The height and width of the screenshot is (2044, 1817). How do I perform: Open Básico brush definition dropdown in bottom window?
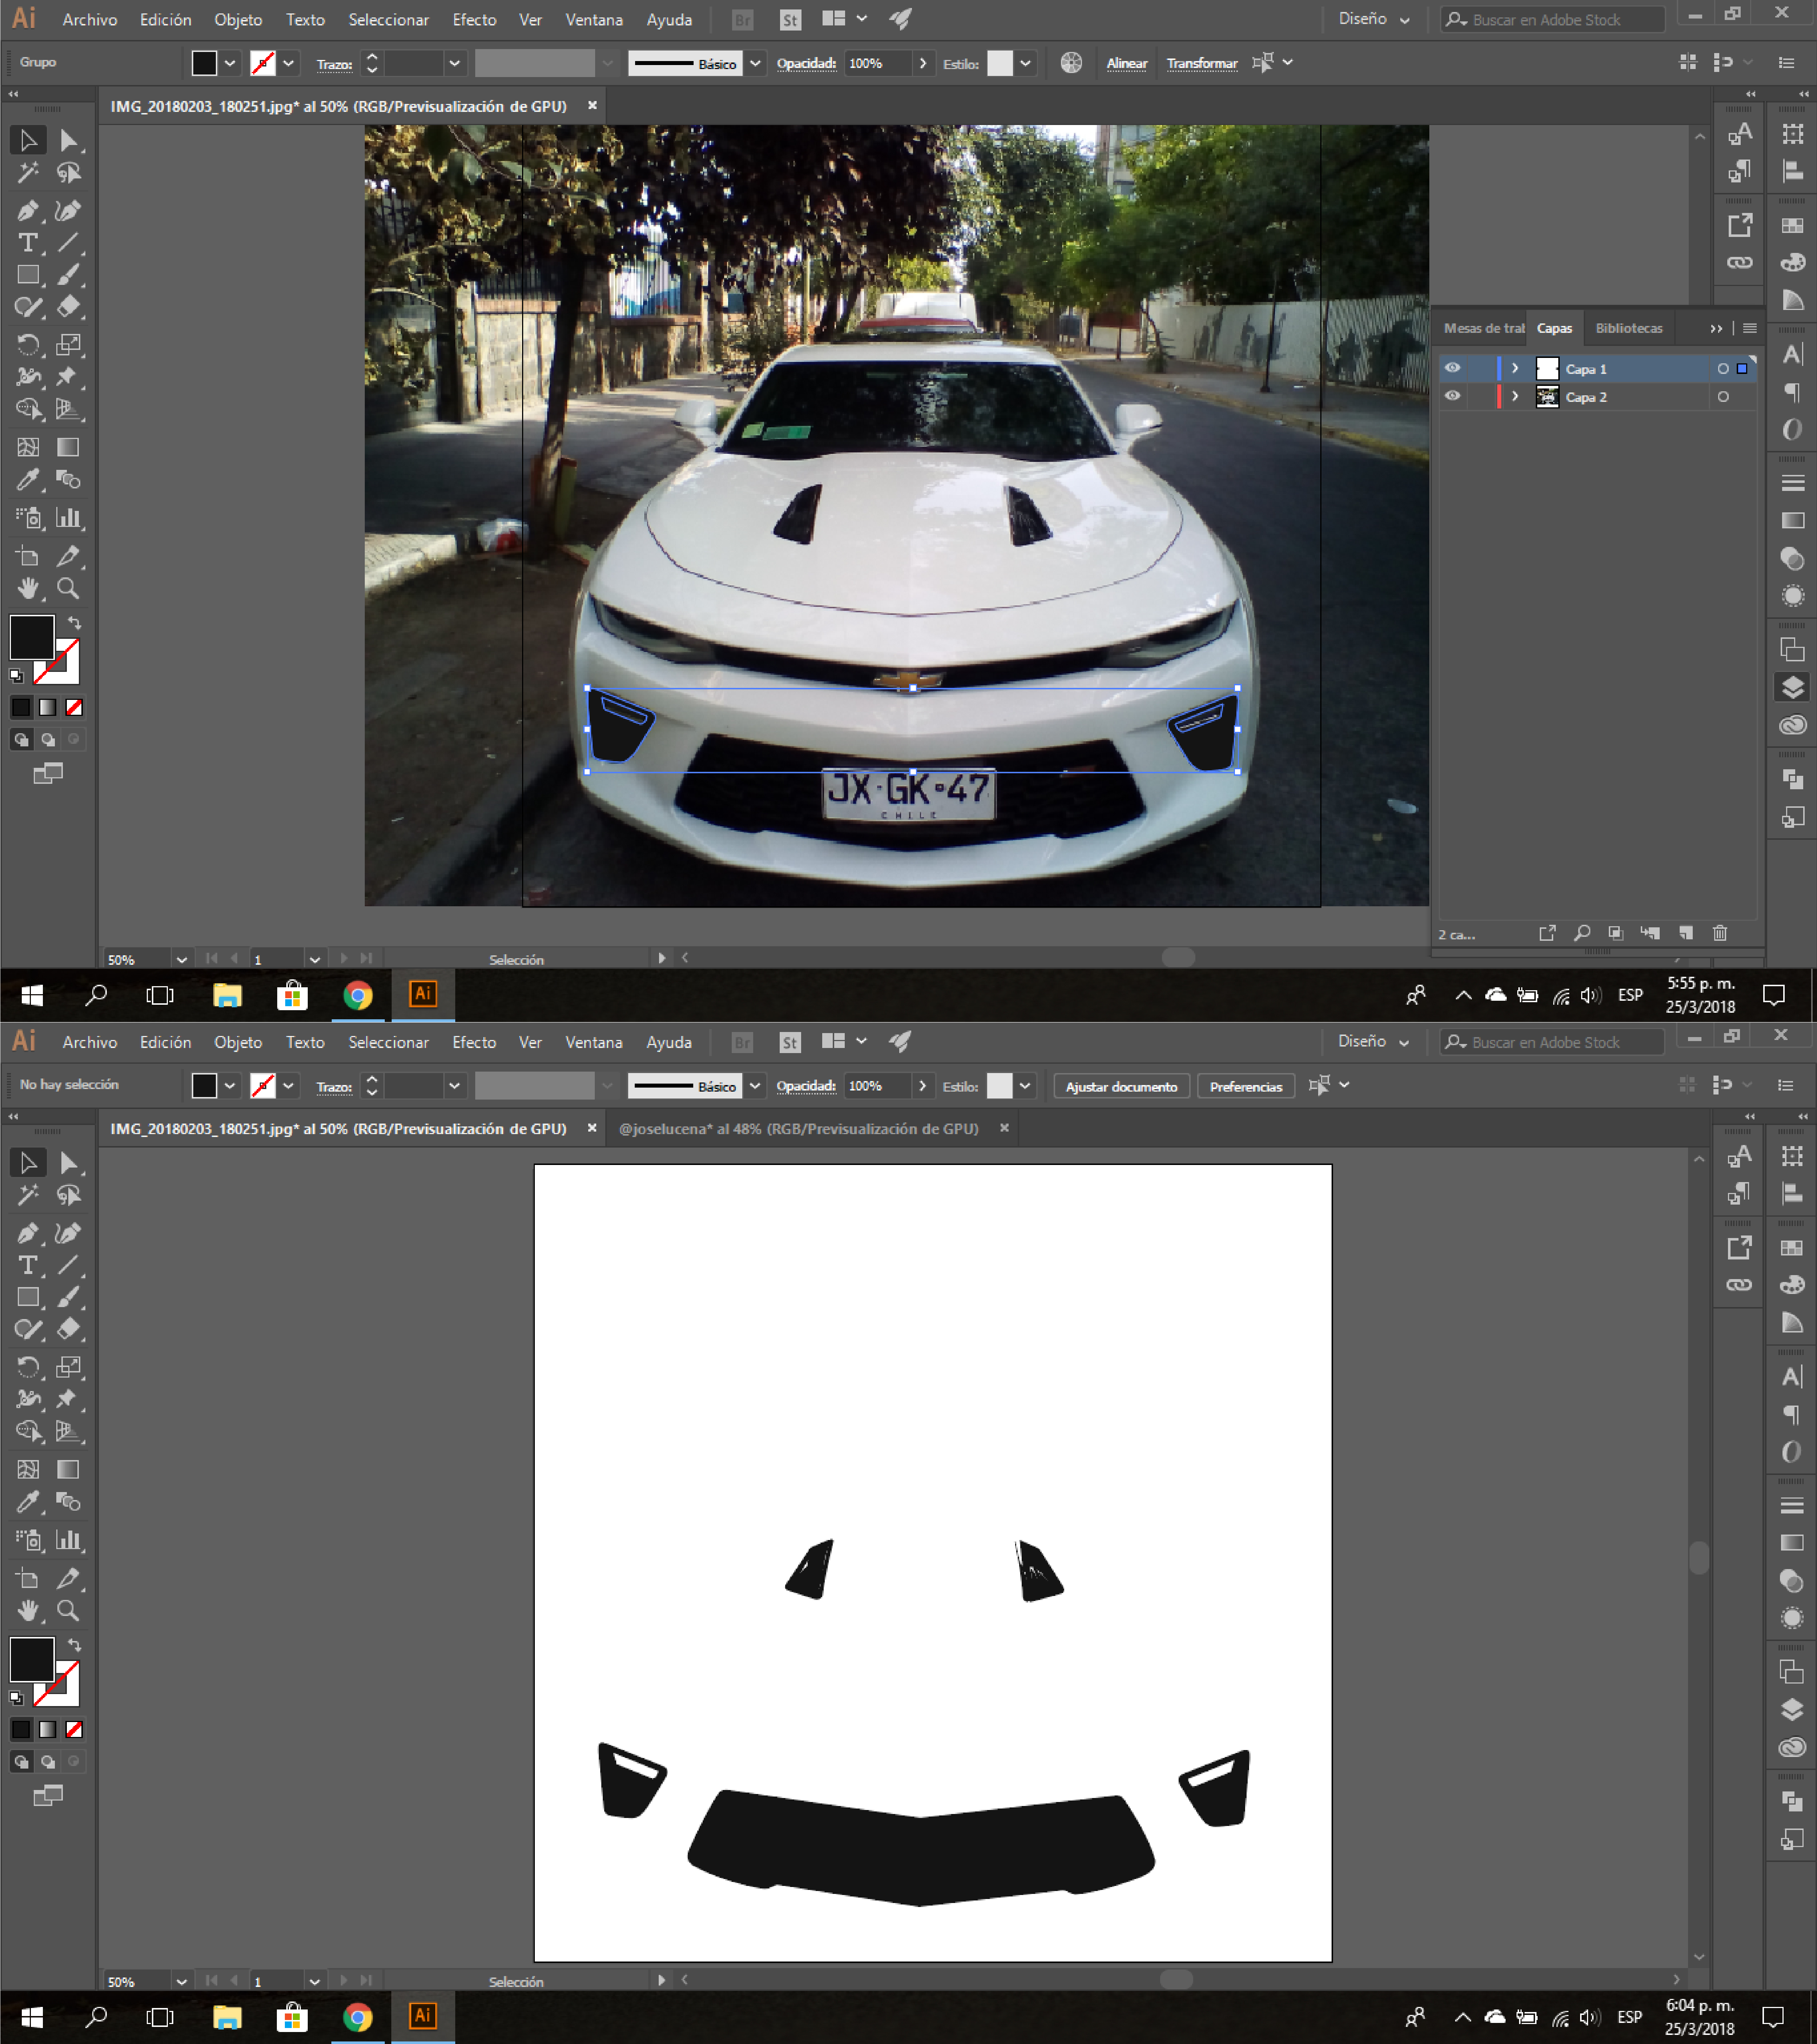[x=755, y=1086]
